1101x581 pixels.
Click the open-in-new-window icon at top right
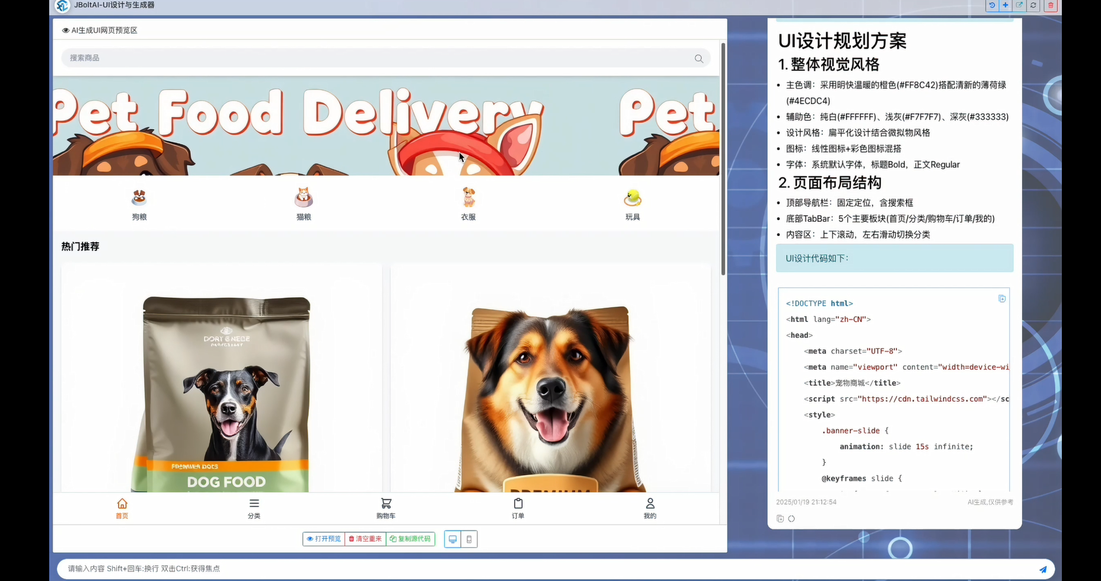[x=1020, y=5]
